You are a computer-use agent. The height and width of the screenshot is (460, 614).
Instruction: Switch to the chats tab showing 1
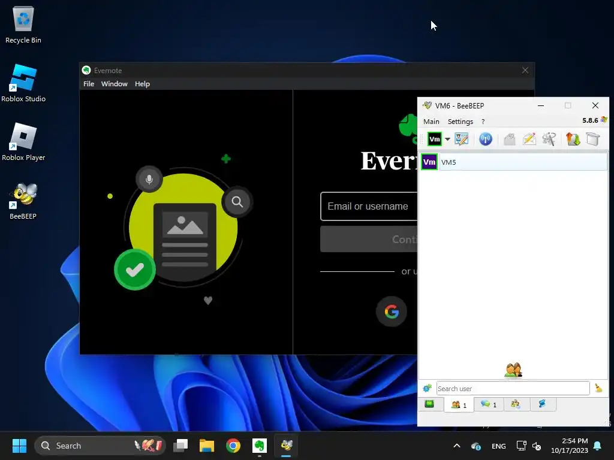point(488,404)
